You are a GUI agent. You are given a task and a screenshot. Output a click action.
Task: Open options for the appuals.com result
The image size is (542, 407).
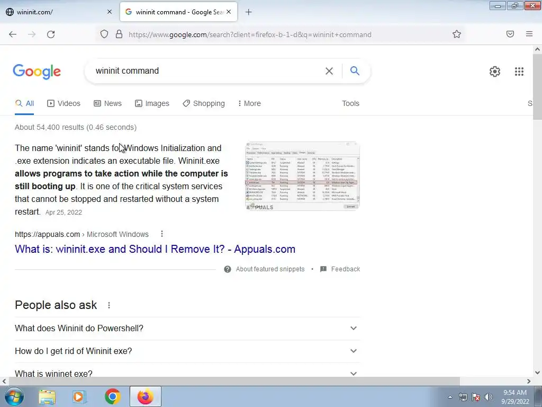[162, 234]
